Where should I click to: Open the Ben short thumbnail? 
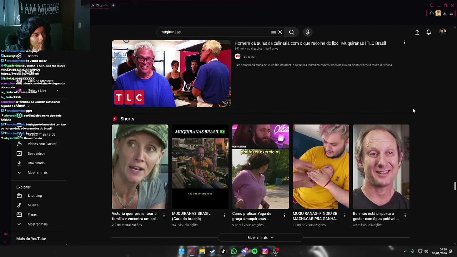[381, 167]
